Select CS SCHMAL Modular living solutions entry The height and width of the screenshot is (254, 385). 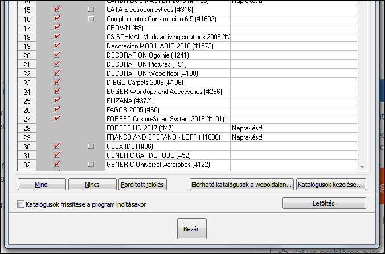[168, 37]
